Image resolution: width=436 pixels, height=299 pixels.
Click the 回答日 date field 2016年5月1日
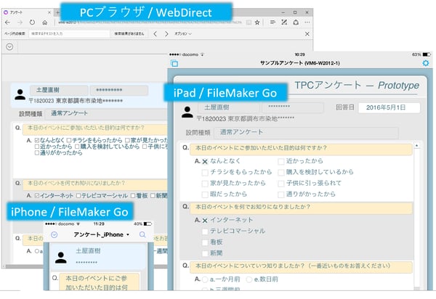pos(389,107)
